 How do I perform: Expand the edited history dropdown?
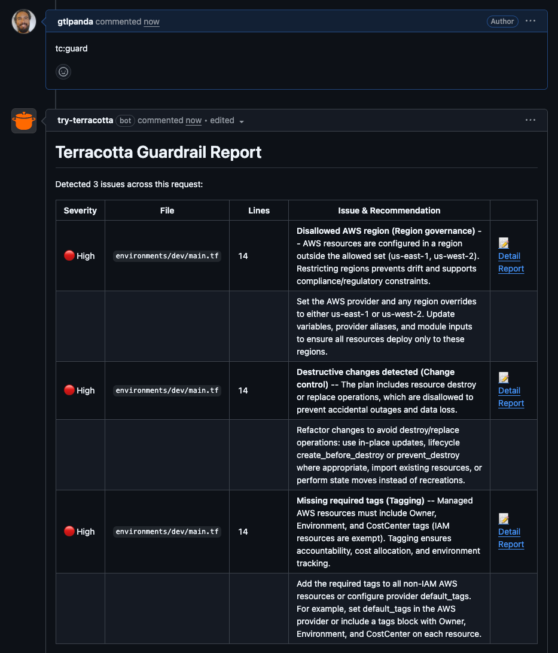tap(242, 121)
